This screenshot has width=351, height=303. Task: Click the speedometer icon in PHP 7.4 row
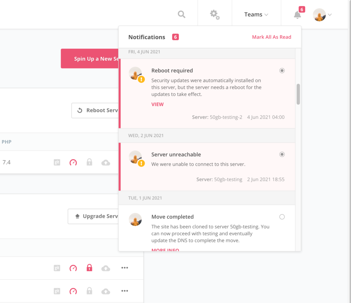[73, 162]
